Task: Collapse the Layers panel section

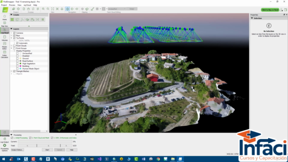Action: pos(11,29)
